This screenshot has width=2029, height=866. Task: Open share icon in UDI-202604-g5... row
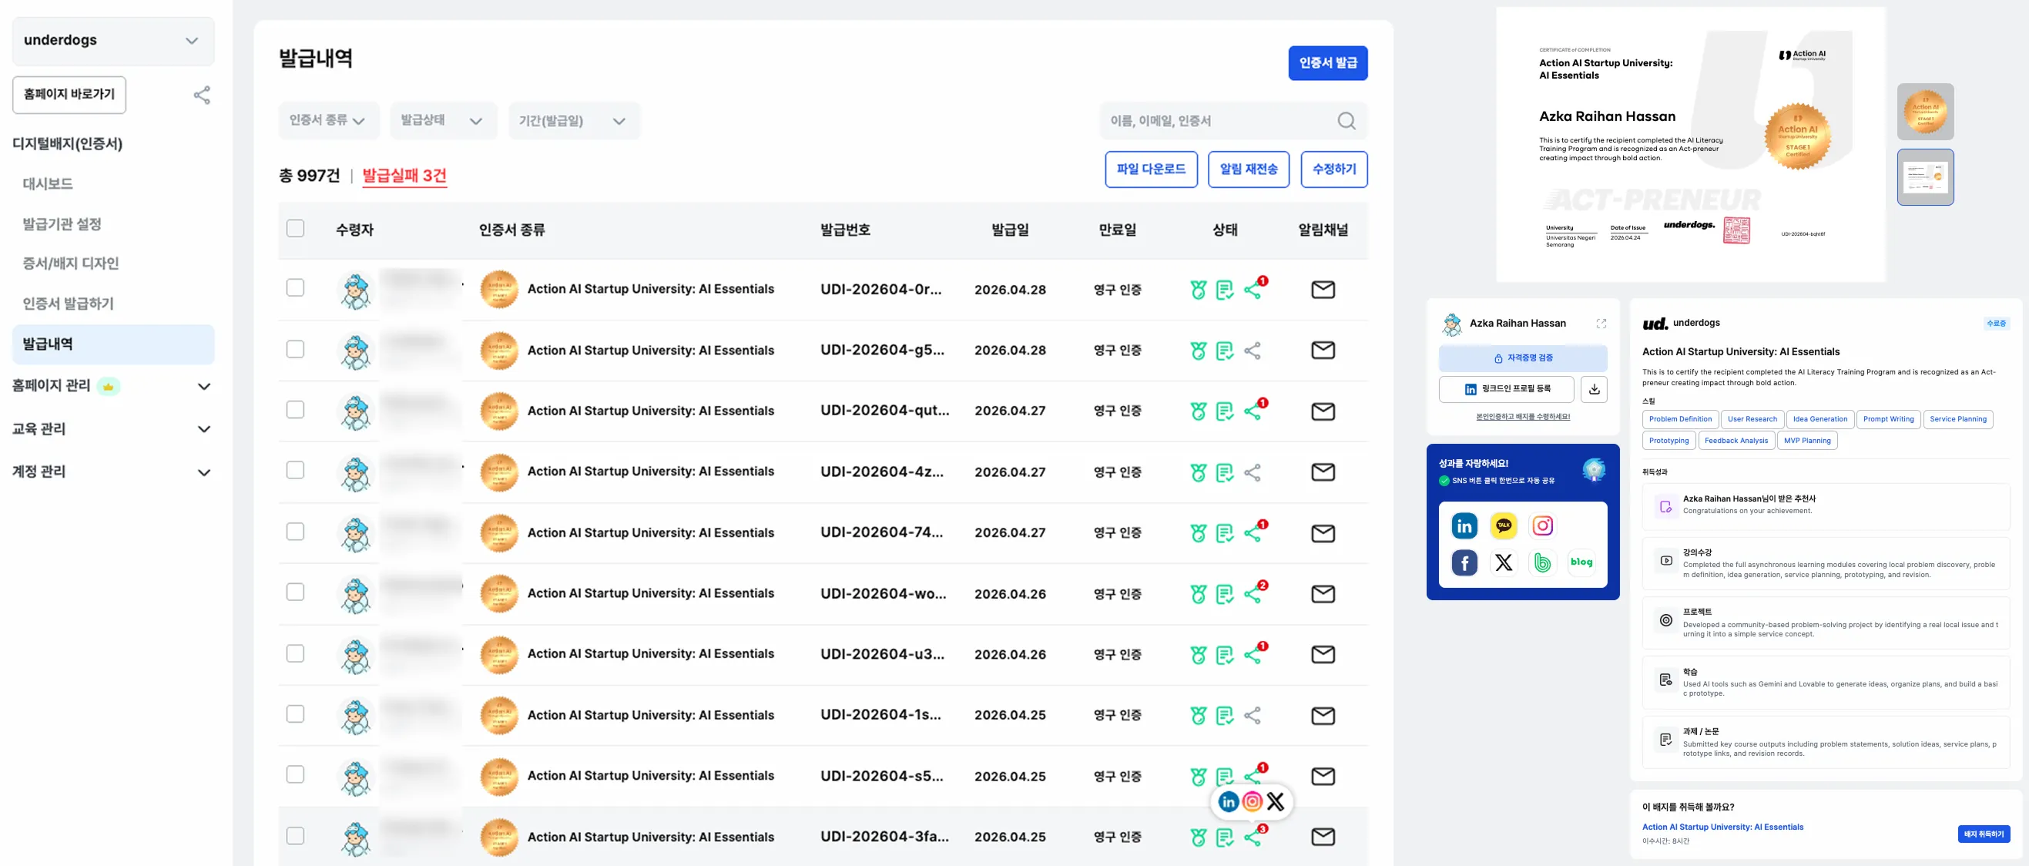point(1253,350)
